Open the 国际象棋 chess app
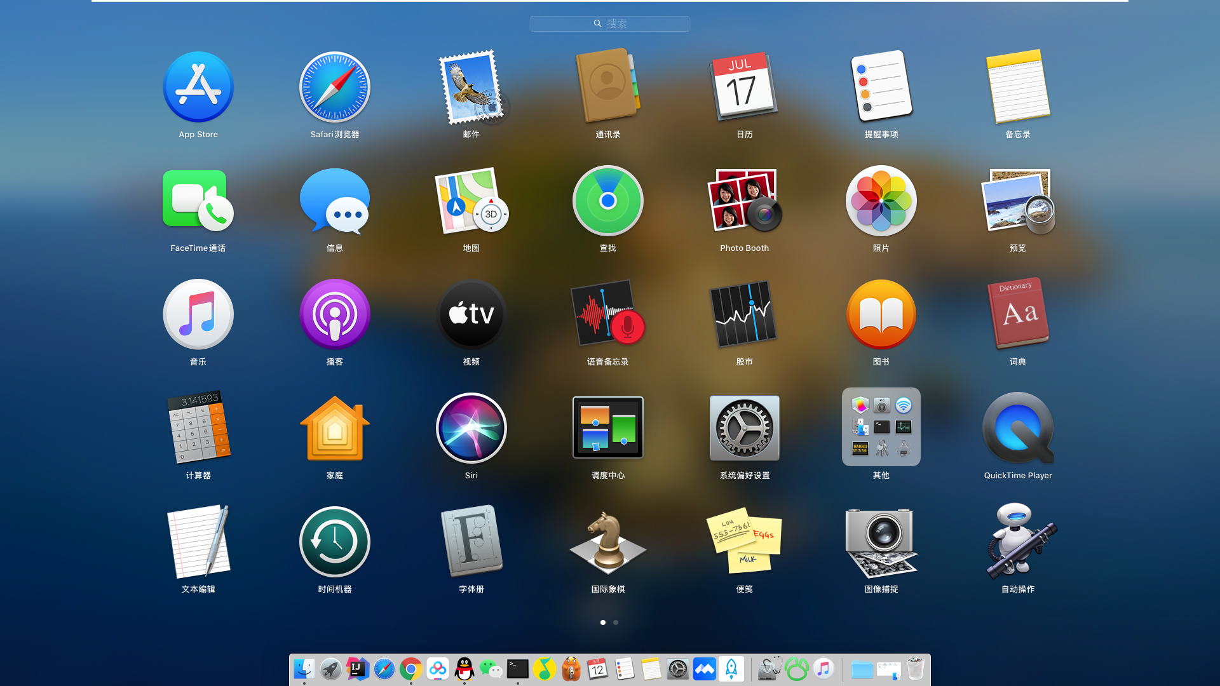The image size is (1220, 686). [607, 542]
